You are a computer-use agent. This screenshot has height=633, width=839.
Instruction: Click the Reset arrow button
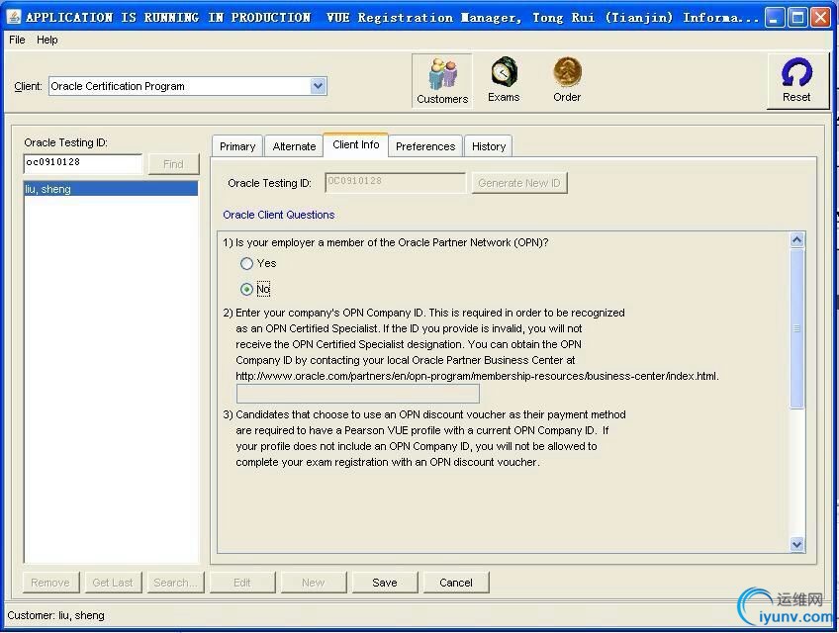pos(796,81)
